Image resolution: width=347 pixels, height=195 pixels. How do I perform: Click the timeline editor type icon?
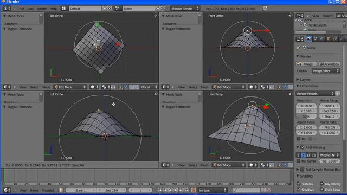(x=7, y=190)
